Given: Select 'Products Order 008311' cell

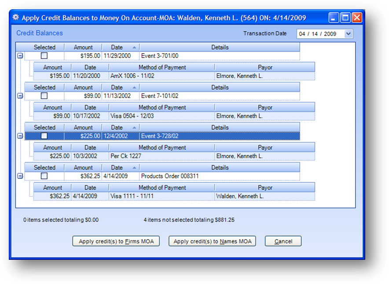Looking at the screenshot, I should point(220,176).
